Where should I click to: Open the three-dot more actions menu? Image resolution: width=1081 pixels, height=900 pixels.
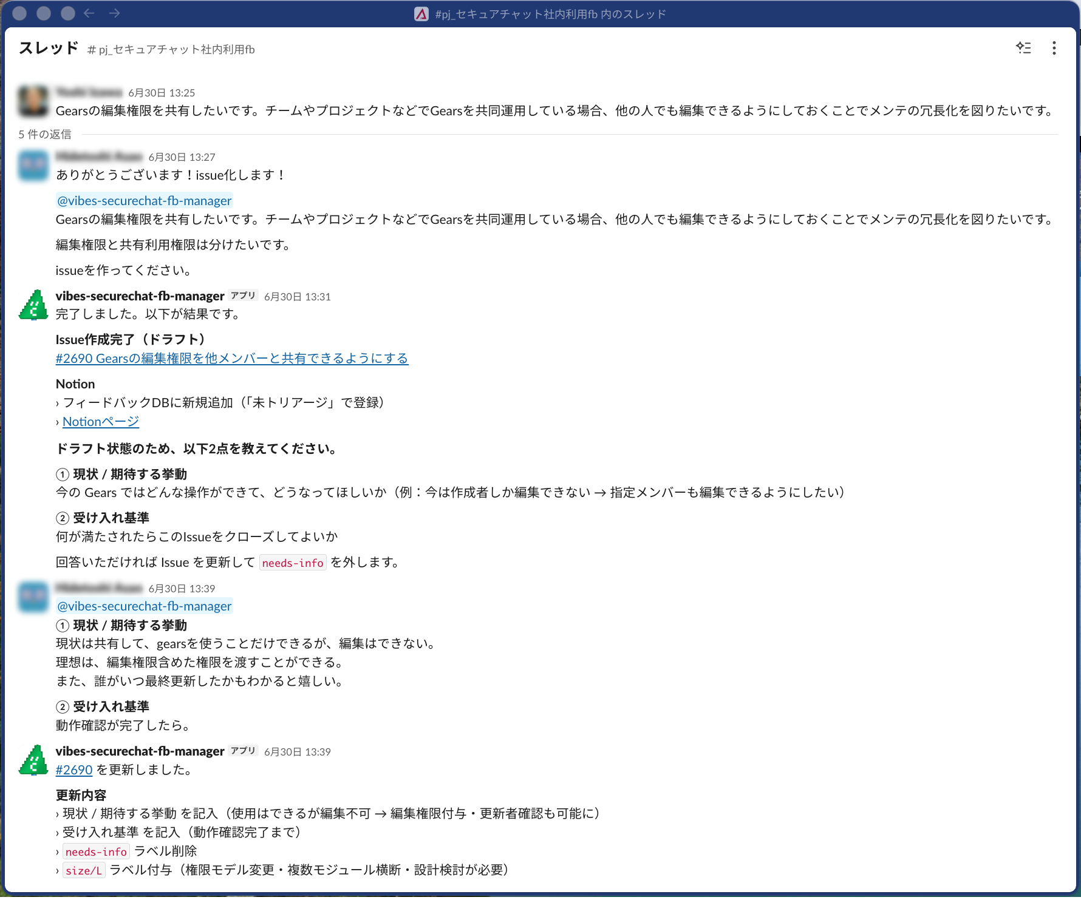point(1054,48)
